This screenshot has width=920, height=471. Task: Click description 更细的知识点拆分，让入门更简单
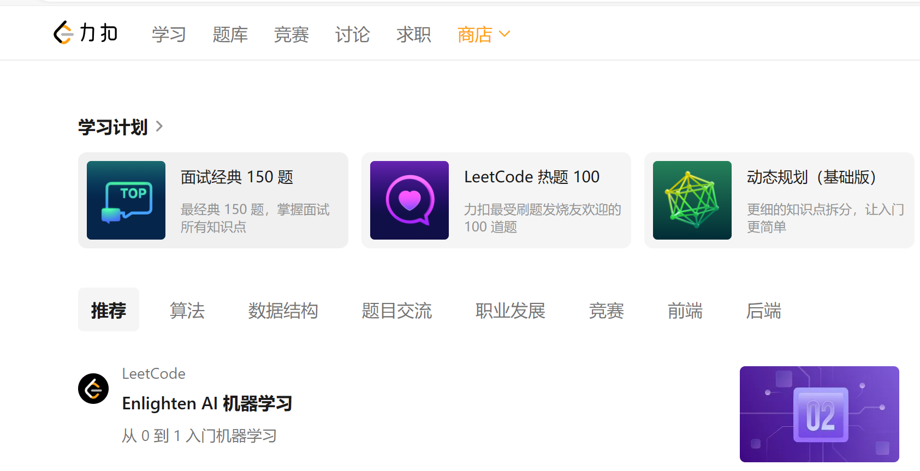826,218
